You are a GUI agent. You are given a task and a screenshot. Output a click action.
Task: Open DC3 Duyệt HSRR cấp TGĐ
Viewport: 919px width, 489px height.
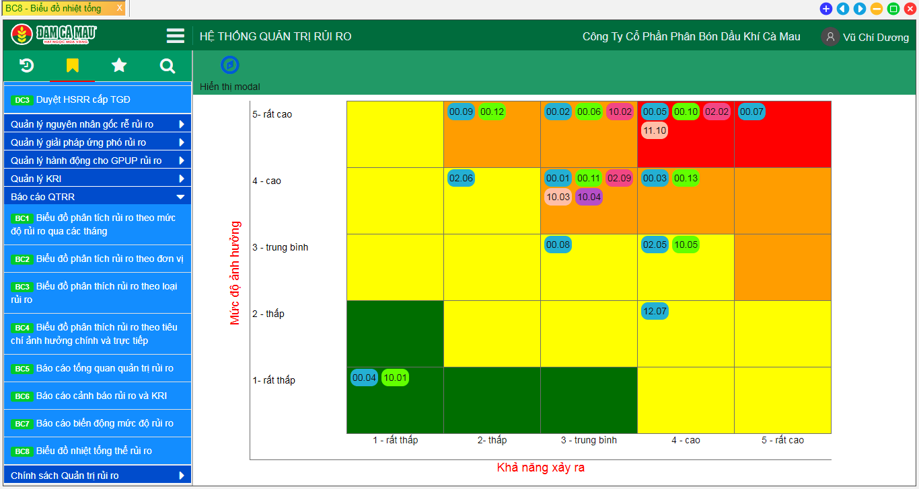coord(98,99)
